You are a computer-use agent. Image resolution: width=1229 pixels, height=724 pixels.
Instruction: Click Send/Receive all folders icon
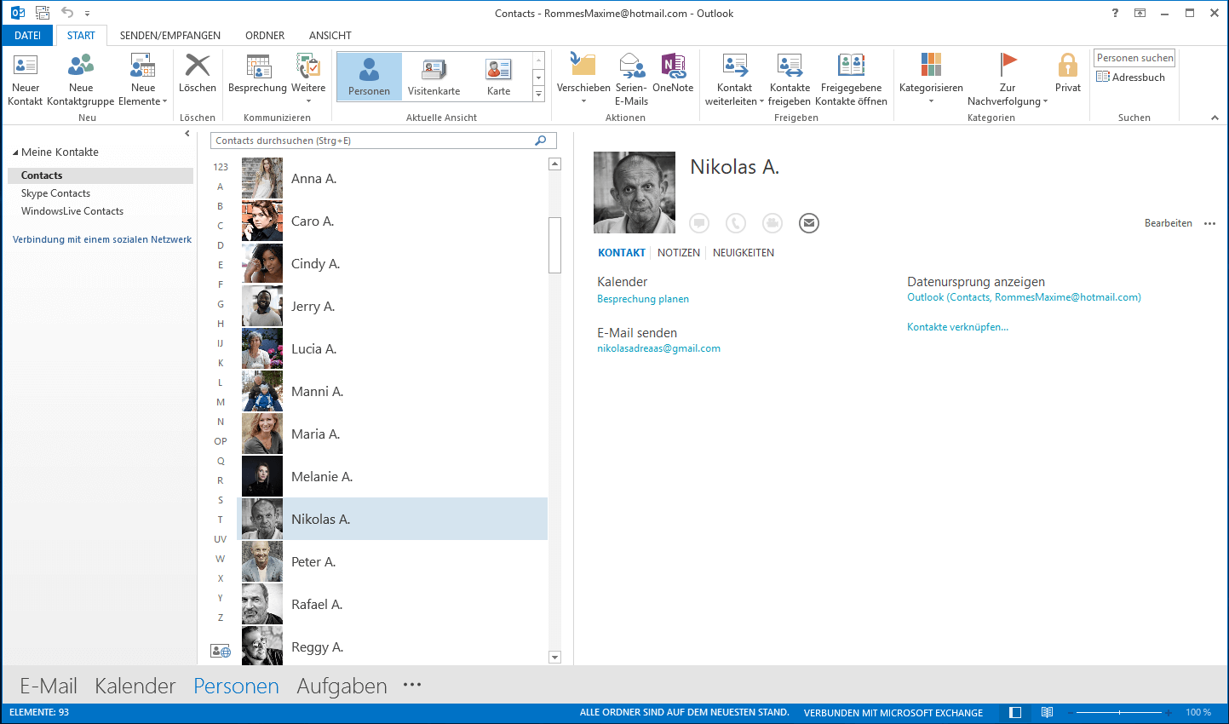(x=43, y=13)
